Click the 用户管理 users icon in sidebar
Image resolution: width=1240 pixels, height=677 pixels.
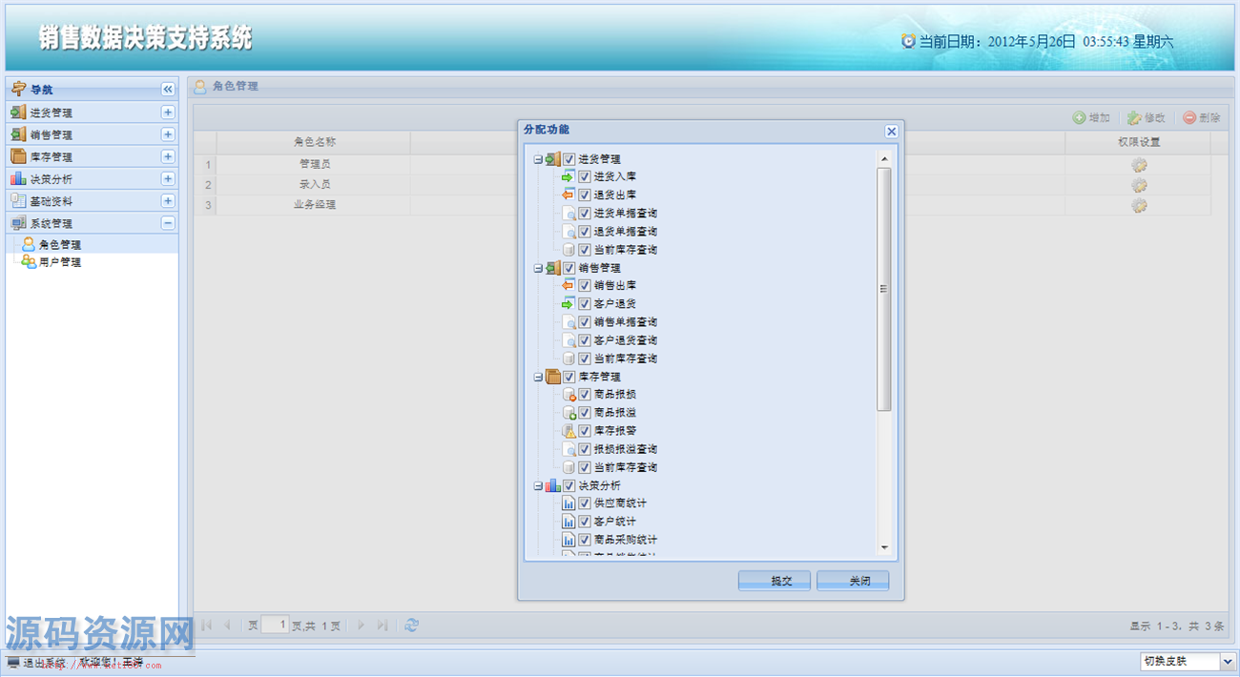pos(29,262)
